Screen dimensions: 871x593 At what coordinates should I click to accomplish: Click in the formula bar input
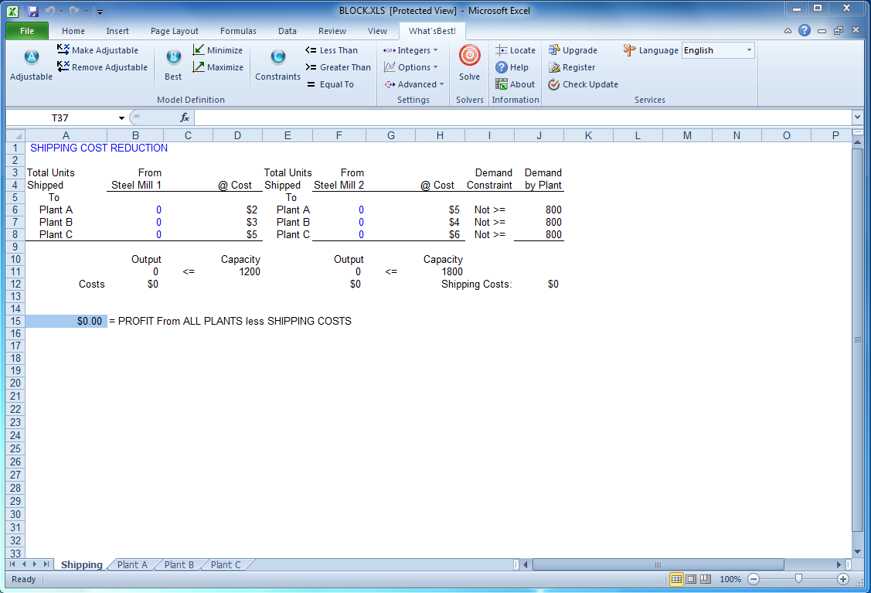coord(523,118)
